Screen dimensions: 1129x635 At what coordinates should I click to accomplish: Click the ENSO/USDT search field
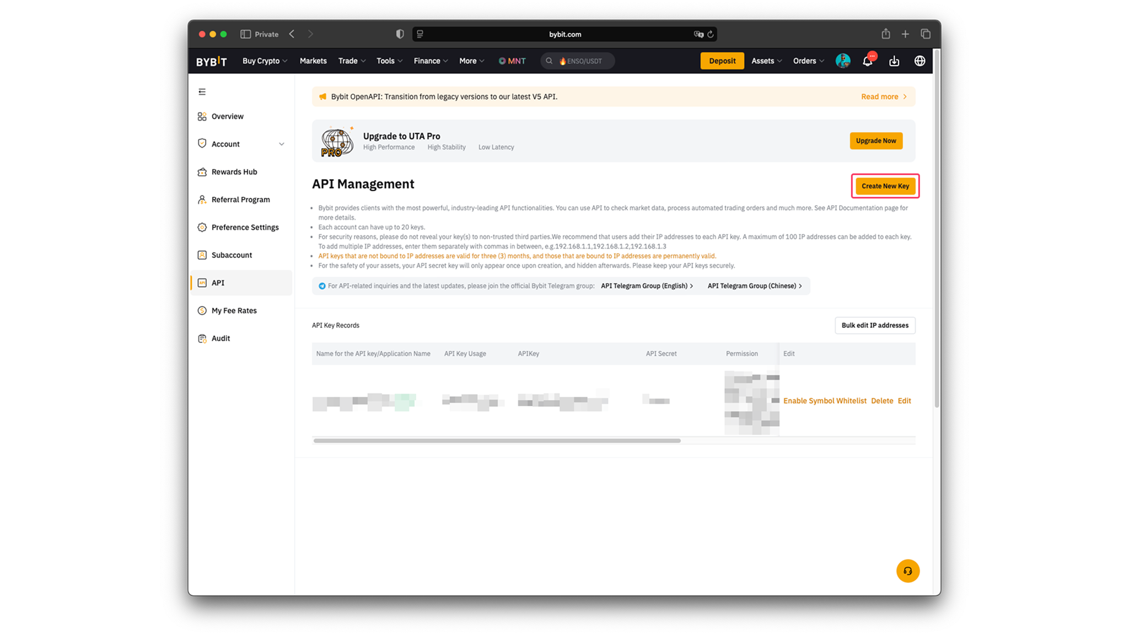tap(577, 61)
